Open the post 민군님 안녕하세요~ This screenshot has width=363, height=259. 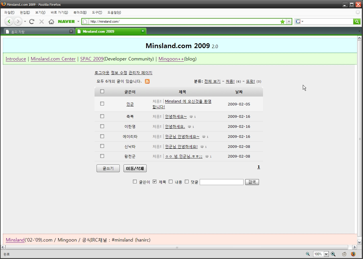pyautogui.click(x=182, y=137)
